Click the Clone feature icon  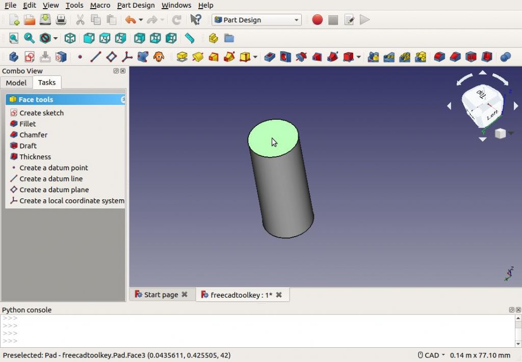pyautogui.click(x=159, y=57)
